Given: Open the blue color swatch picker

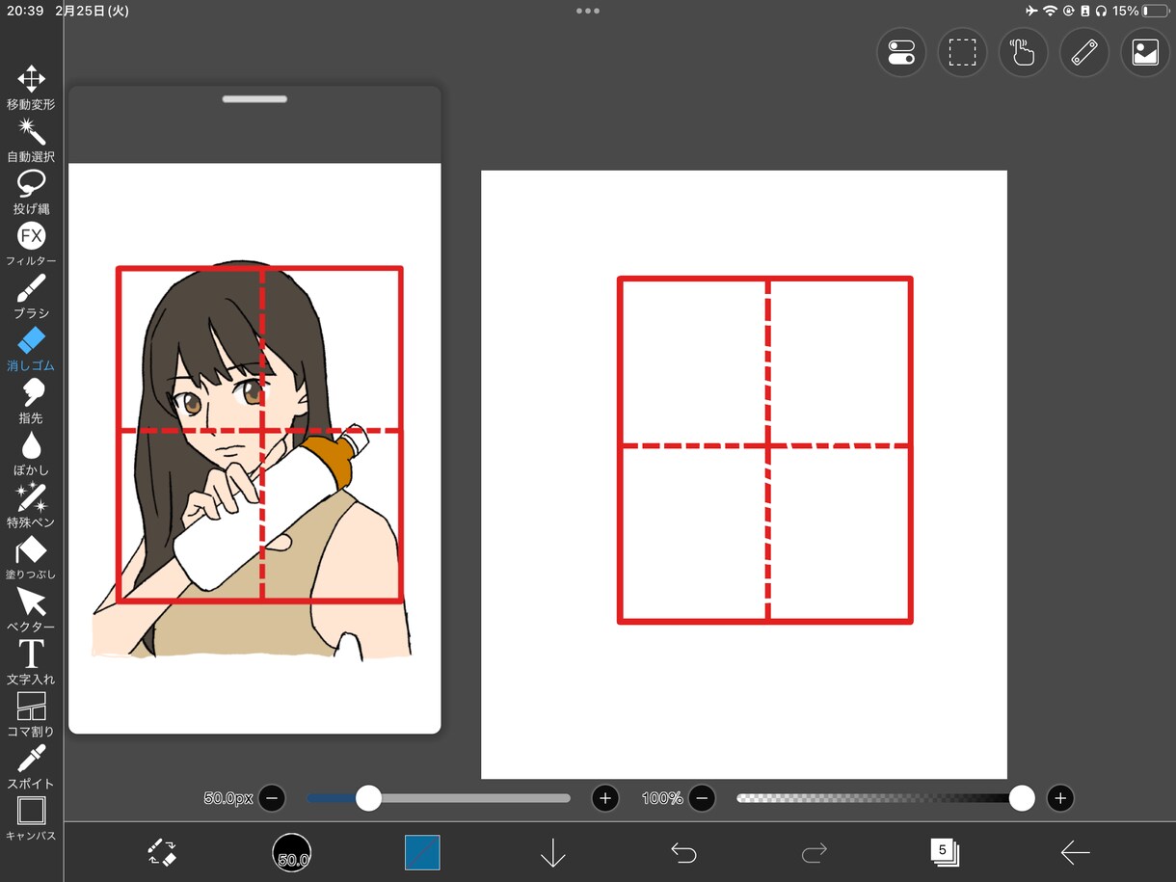Looking at the screenshot, I should (422, 852).
